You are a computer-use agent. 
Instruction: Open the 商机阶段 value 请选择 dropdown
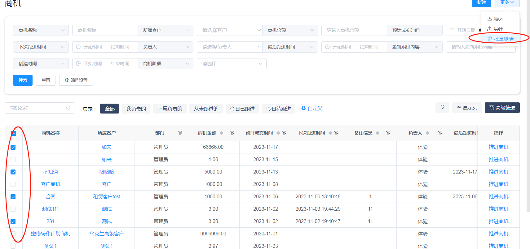point(231,64)
